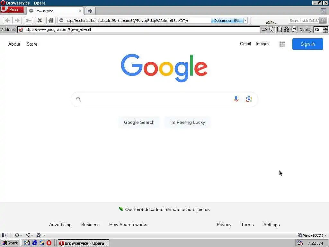Screen dimensions: 329x247
Task: Click the wand key password button
Action: coord(28,20)
